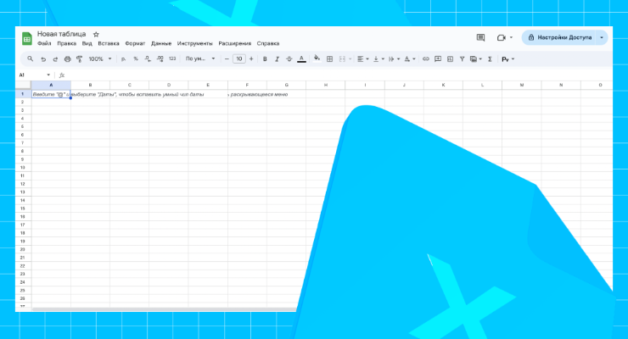Open the Данные menu
The image size is (628, 339).
coord(161,43)
